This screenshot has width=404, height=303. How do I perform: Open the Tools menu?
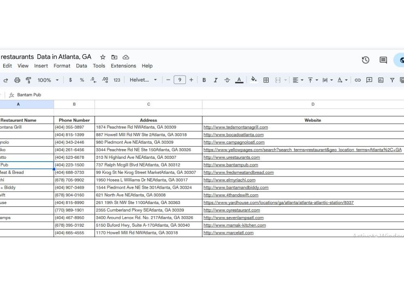99,66
